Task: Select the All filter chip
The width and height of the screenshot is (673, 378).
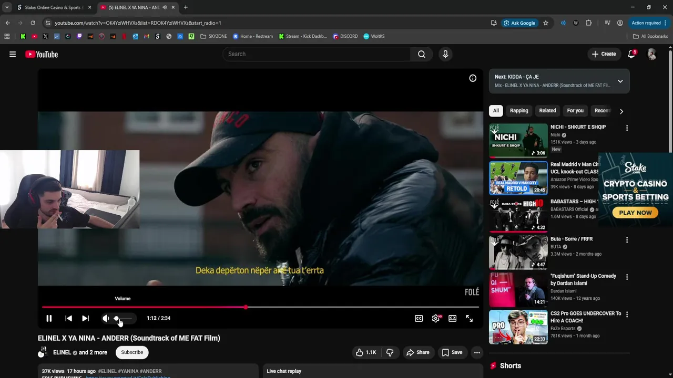Action: point(496,111)
